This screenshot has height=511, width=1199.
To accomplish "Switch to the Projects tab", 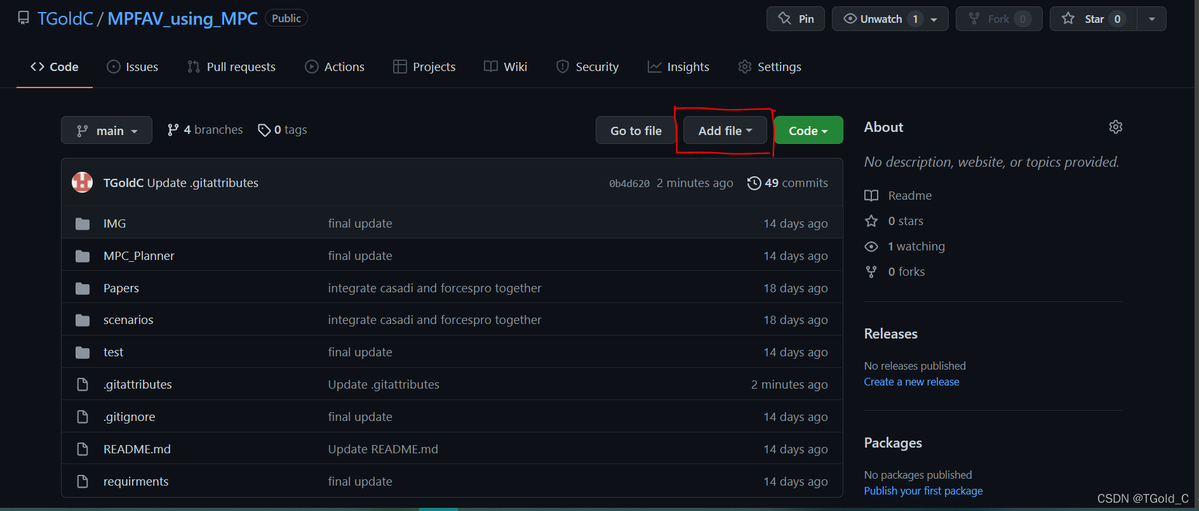I will click(x=424, y=67).
